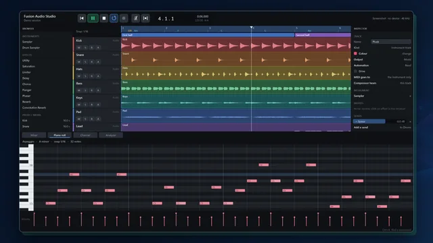The height and width of the screenshot is (243, 433).
Task: Mute the Pad track with M
Action: 79,119
